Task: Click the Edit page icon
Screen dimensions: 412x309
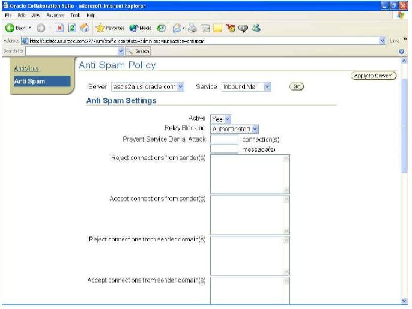Action: 205,28
